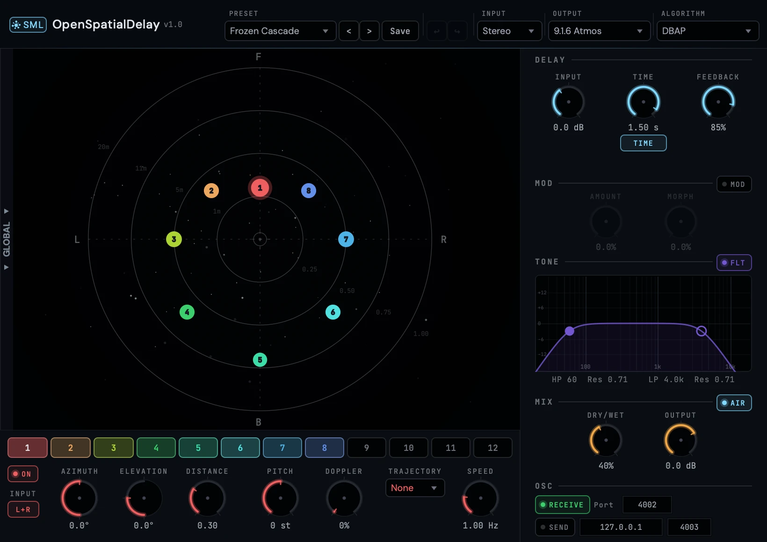Click the low-pass filter handle on the tone graph
767x542 pixels.
pos(702,331)
